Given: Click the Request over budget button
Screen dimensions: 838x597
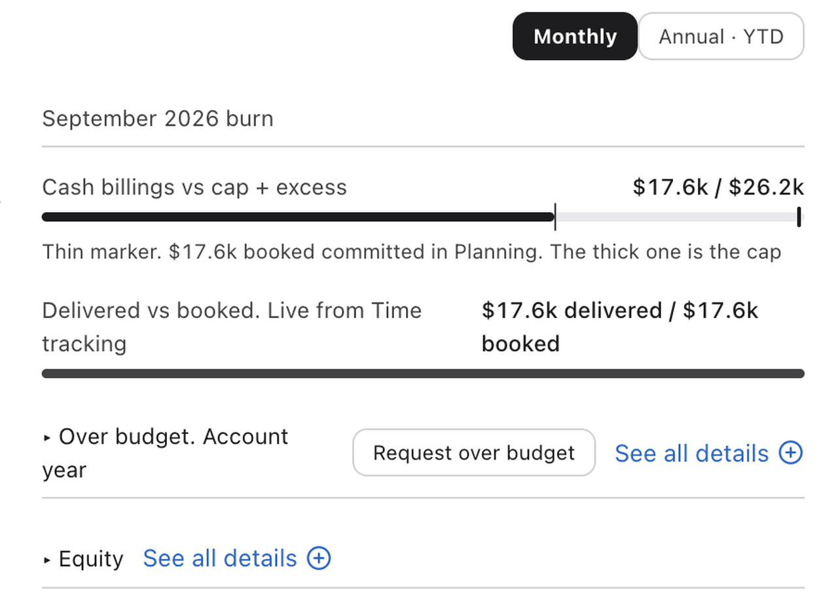Looking at the screenshot, I should pyautogui.click(x=474, y=453).
